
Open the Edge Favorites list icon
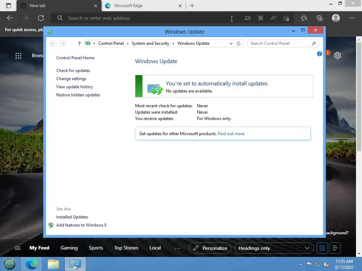point(304,18)
